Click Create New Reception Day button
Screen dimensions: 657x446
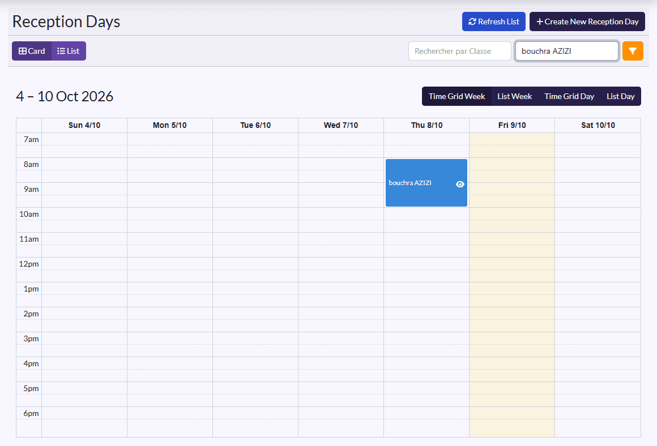[587, 22]
